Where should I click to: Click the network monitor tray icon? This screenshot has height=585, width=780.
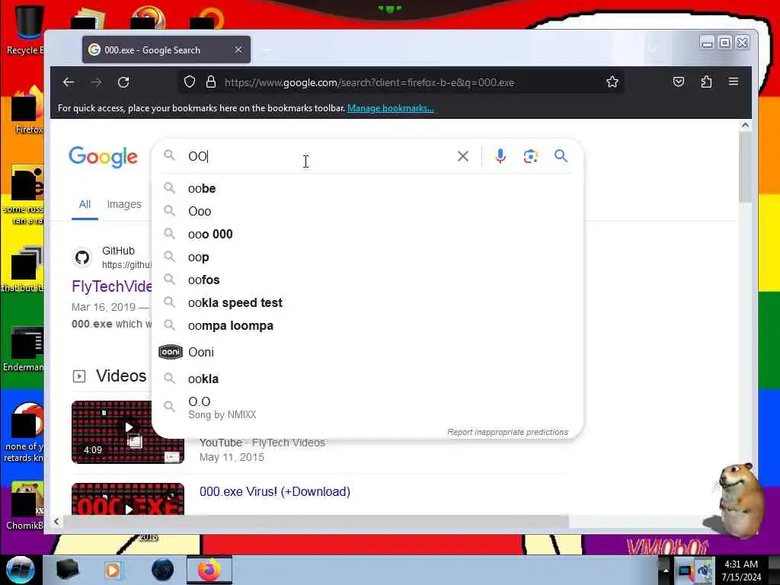tap(685, 571)
